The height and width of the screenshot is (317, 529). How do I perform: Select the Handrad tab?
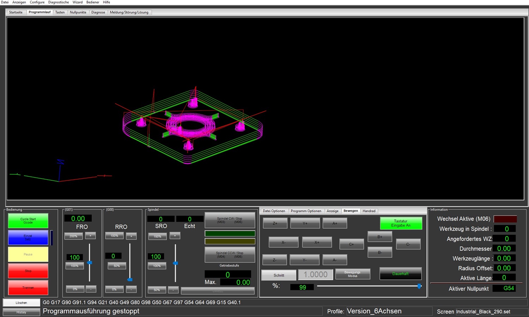pyautogui.click(x=369, y=211)
